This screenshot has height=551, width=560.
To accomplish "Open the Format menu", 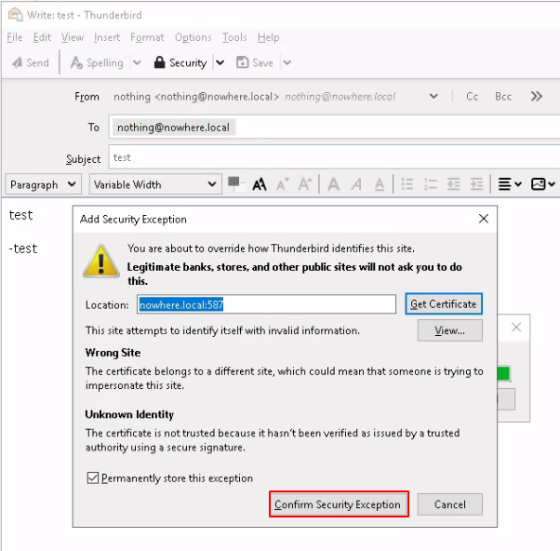I will coord(147,37).
